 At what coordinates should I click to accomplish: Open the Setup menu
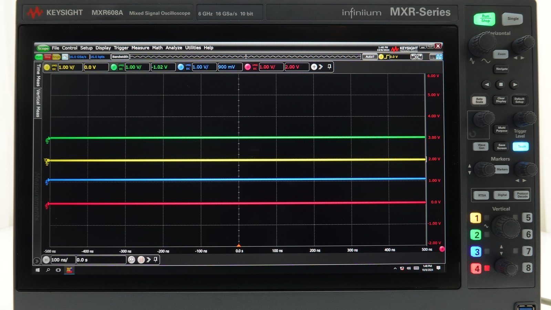(x=86, y=48)
